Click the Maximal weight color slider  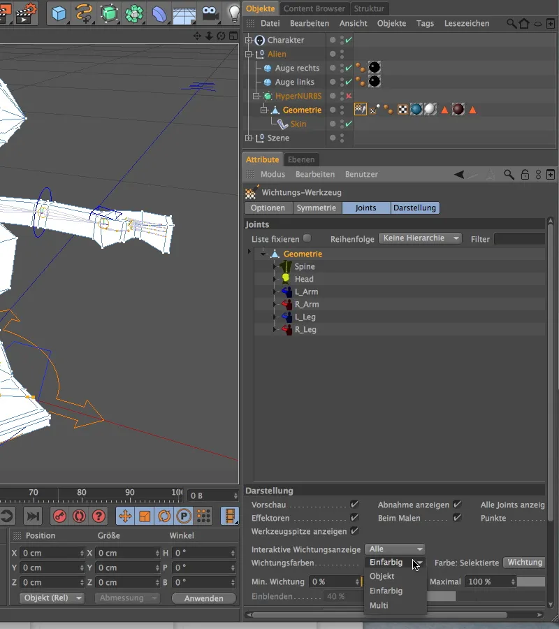[531, 581]
